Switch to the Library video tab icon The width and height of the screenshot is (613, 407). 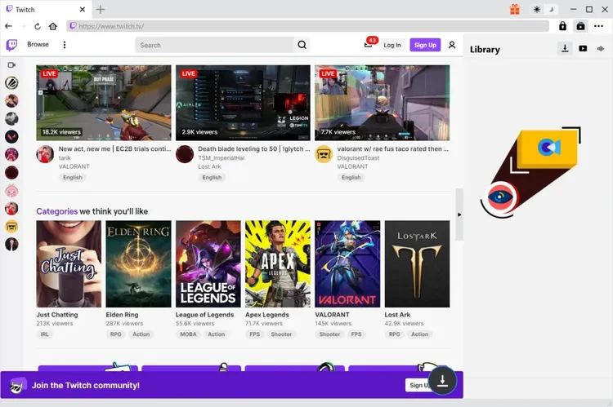583,49
